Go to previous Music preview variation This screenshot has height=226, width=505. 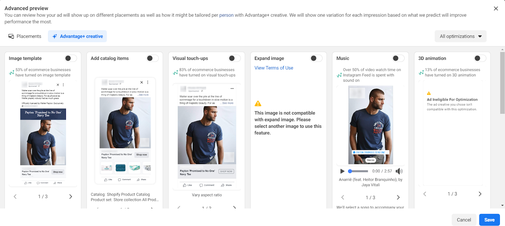click(x=343, y=197)
